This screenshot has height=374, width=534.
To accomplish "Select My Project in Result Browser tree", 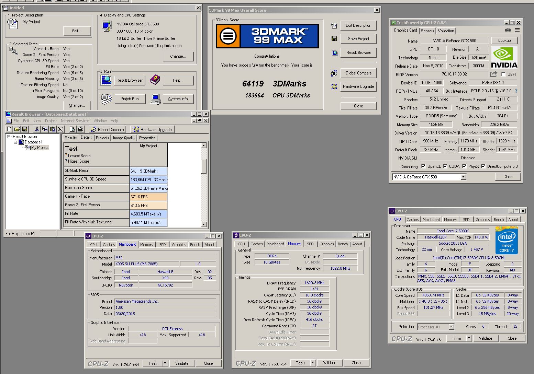I will point(40,148).
